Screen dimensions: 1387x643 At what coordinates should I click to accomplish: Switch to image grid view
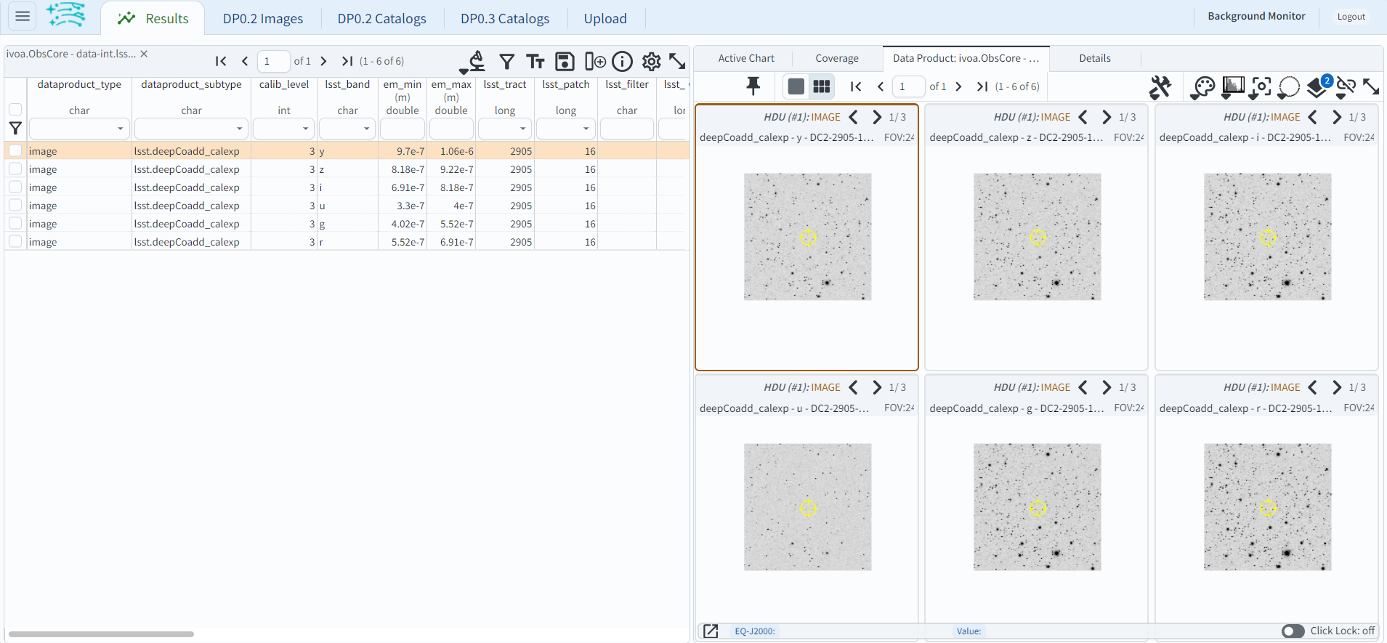[x=822, y=86]
